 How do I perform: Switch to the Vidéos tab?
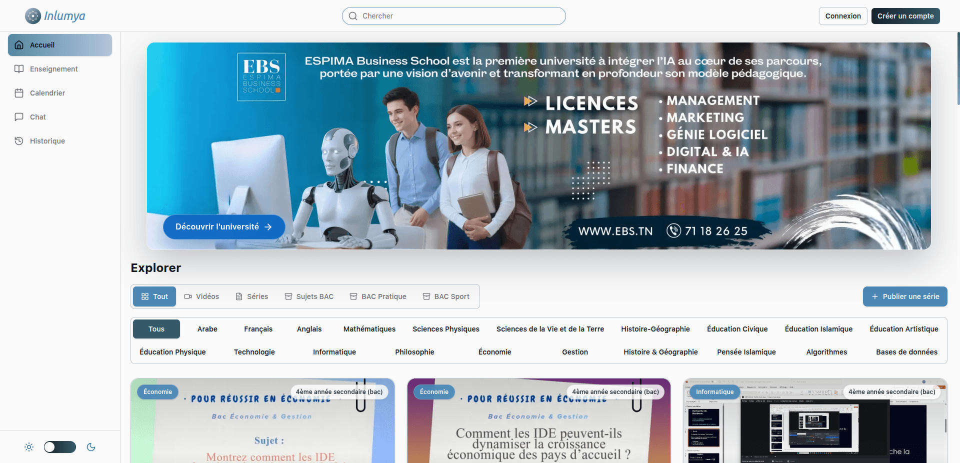click(x=201, y=296)
